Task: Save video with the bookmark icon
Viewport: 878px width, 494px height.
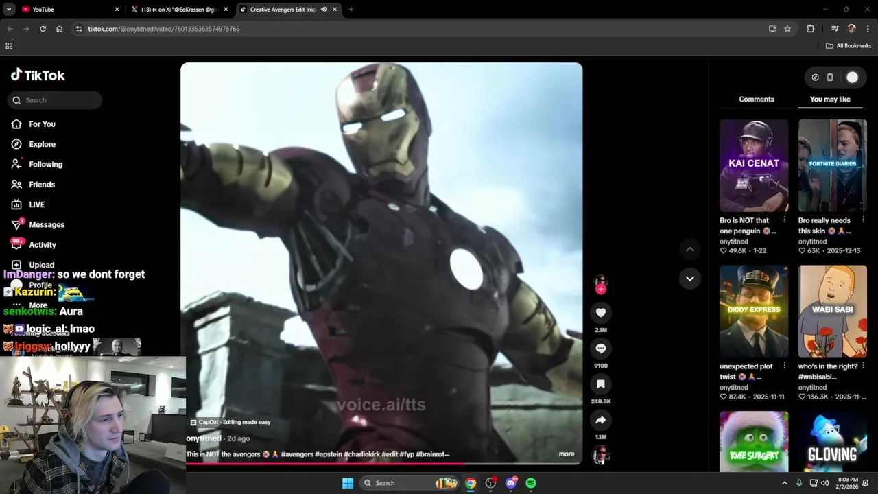Action: pyautogui.click(x=600, y=384)
